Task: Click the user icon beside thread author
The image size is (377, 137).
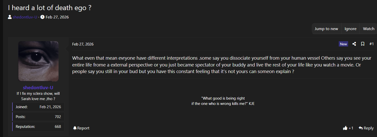Action: pyautogui.click(x=10, y=17)
